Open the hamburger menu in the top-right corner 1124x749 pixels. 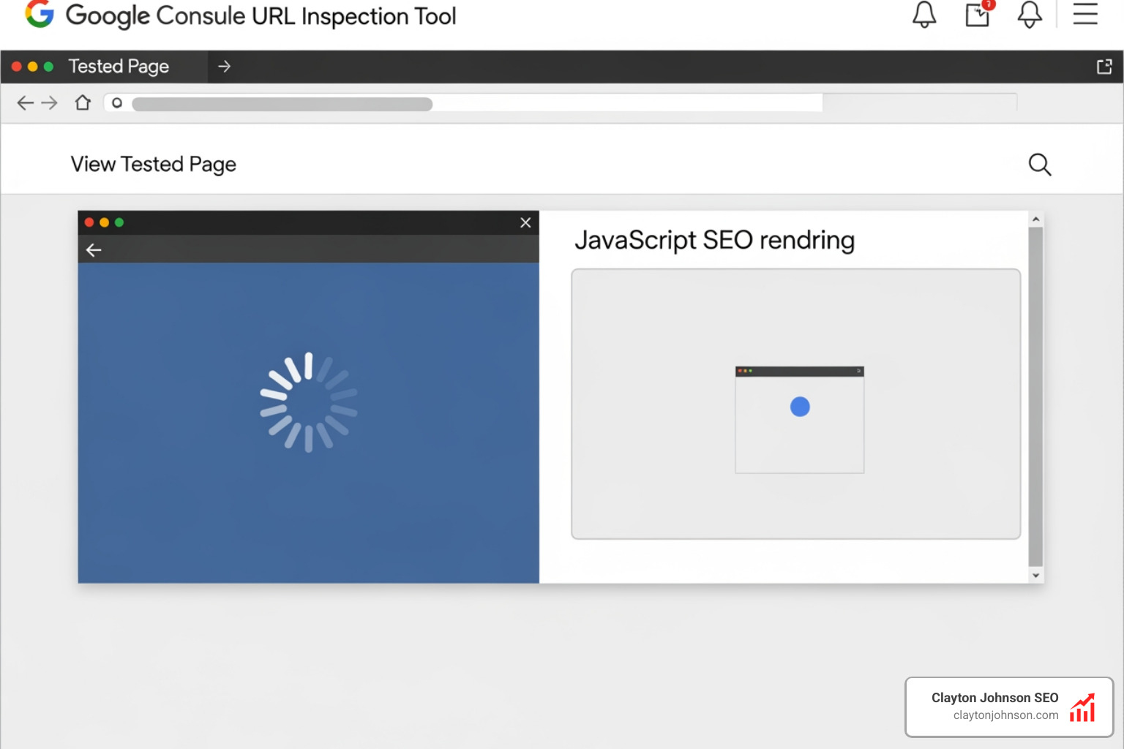1086,15
